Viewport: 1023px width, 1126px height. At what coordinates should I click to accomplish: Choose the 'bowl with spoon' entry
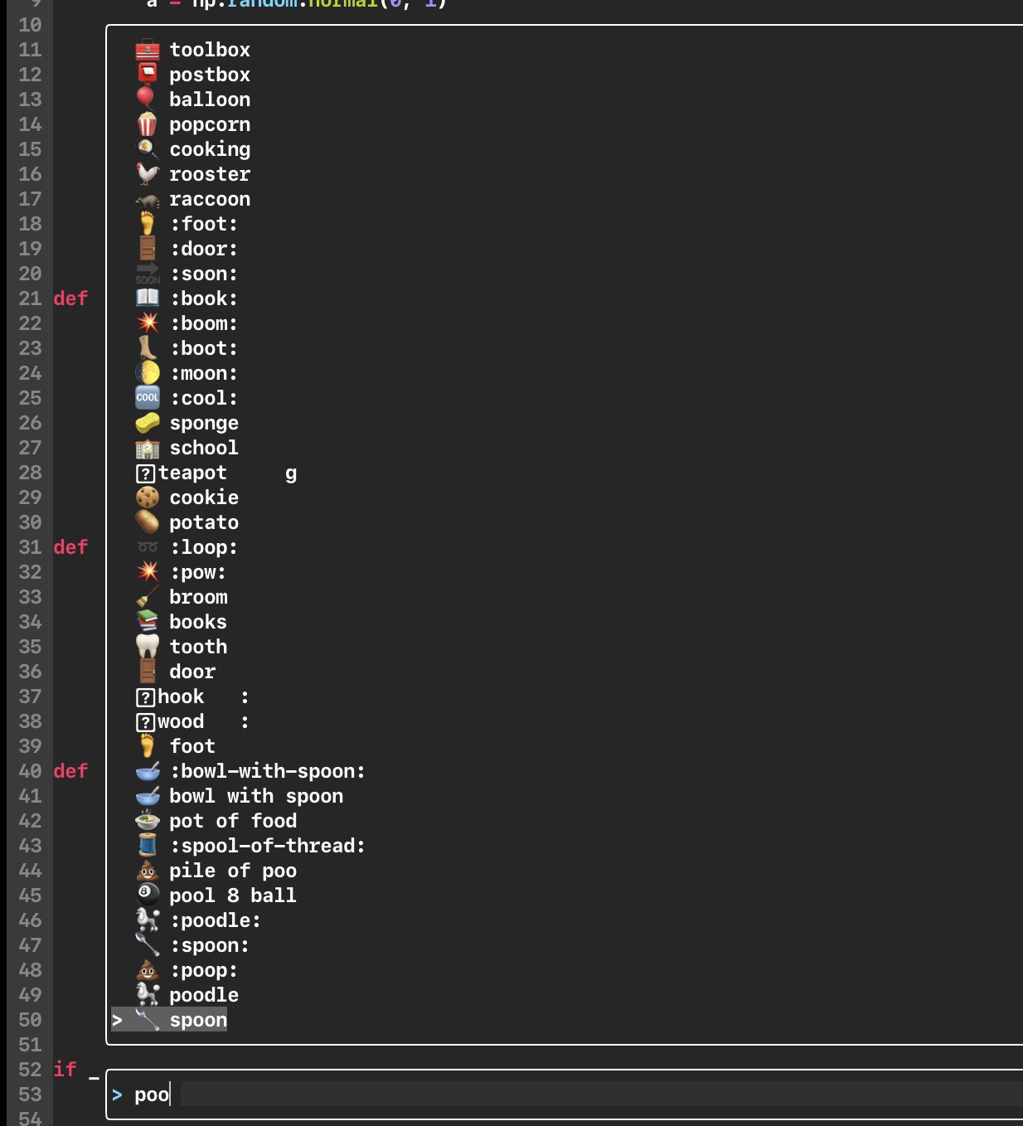tap(256, 796)
